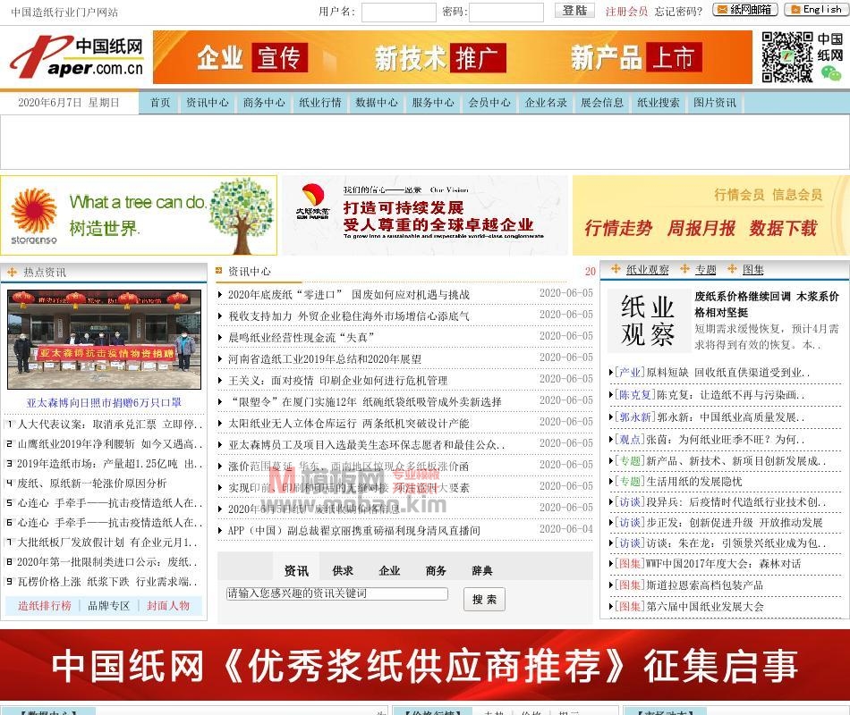The image size is (850, 715).
Task: Open article 晨鸣纸业经营性现金流“失真”
Action: tap(301, 338)
